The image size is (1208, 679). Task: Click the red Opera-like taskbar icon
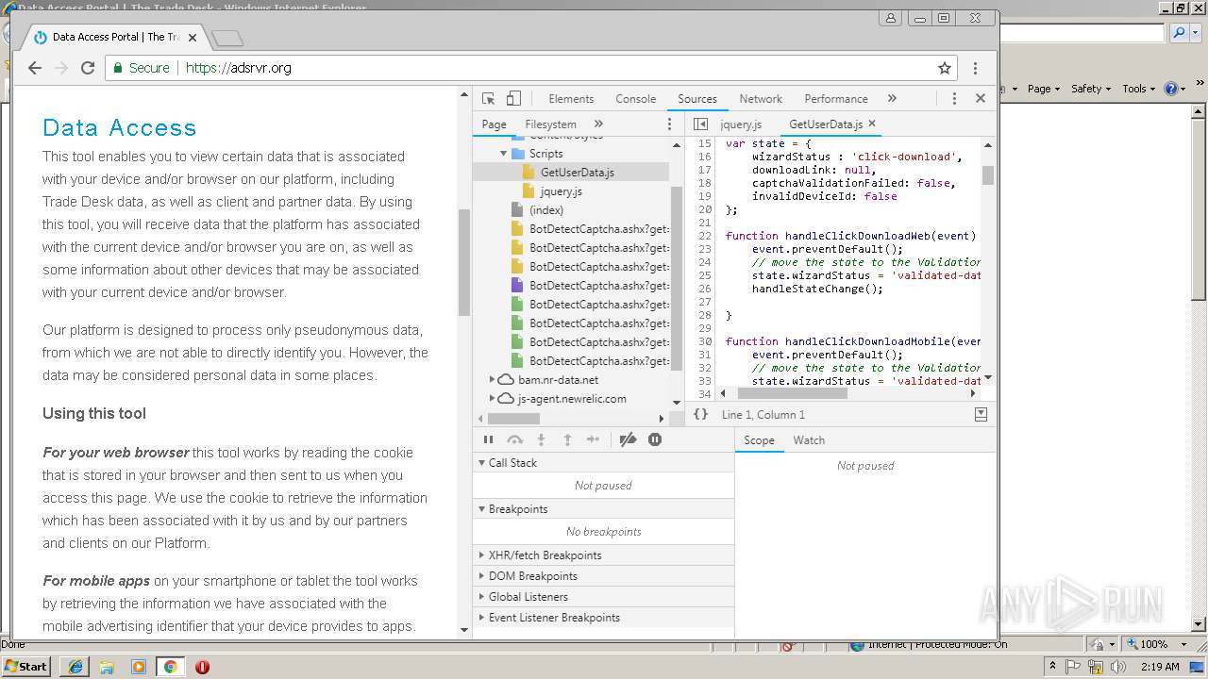(202, 667)
